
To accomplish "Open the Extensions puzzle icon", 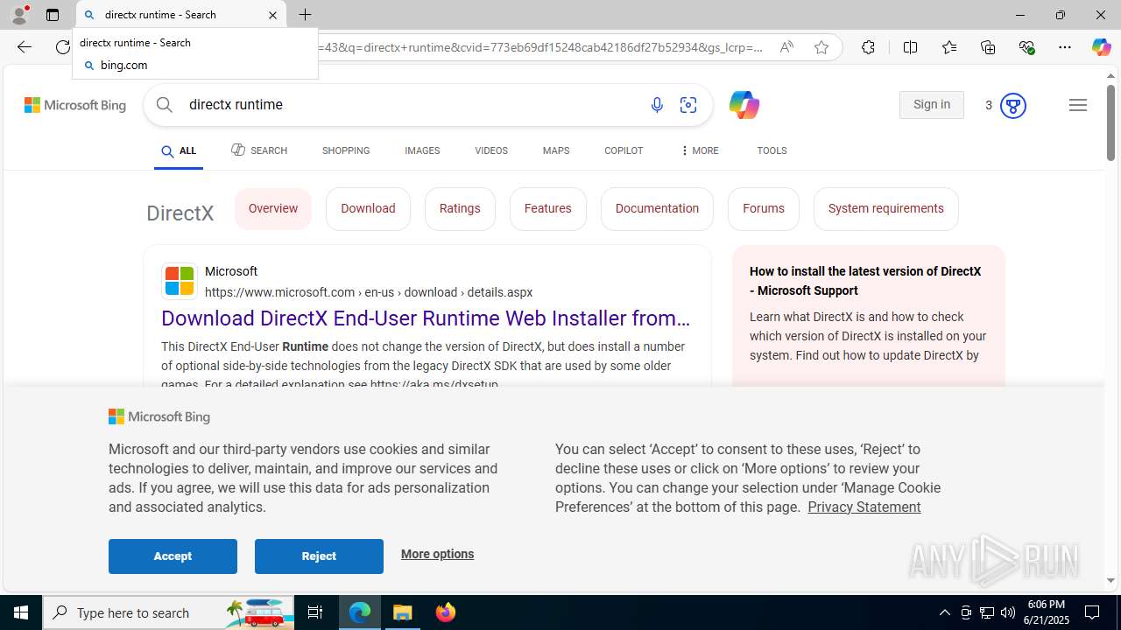I will point(868,47).
